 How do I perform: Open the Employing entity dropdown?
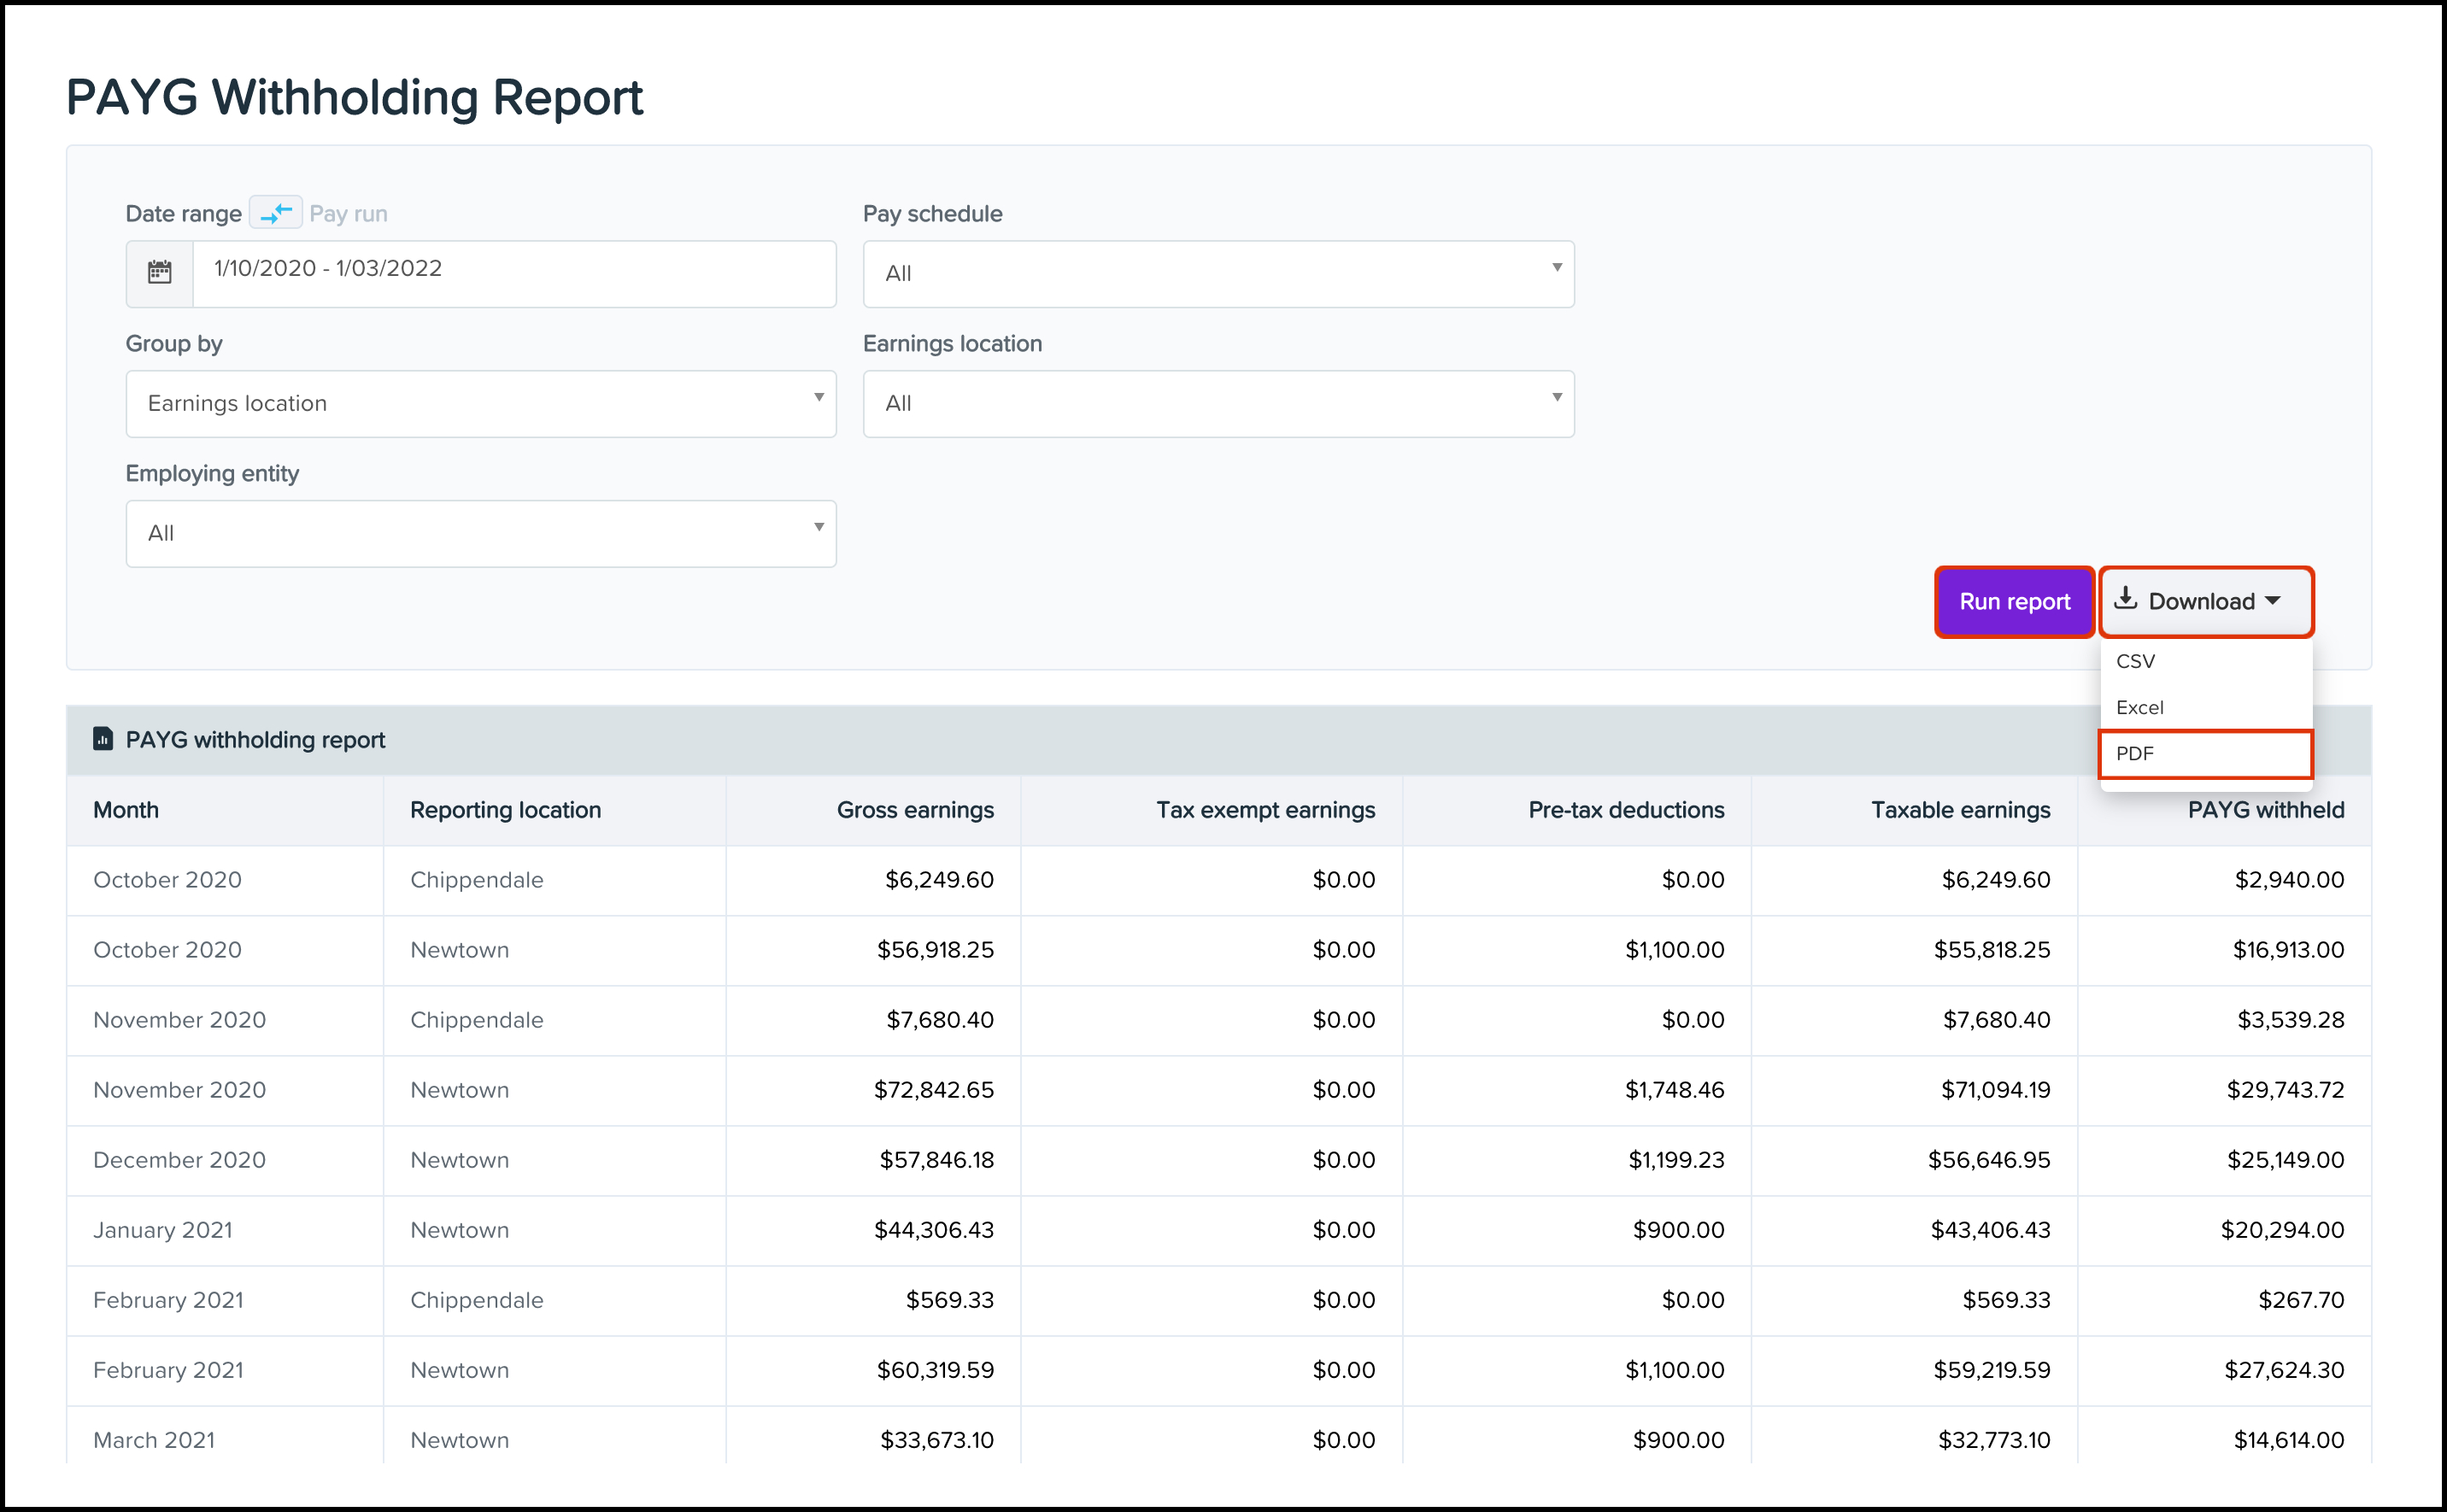pos(480,533)
